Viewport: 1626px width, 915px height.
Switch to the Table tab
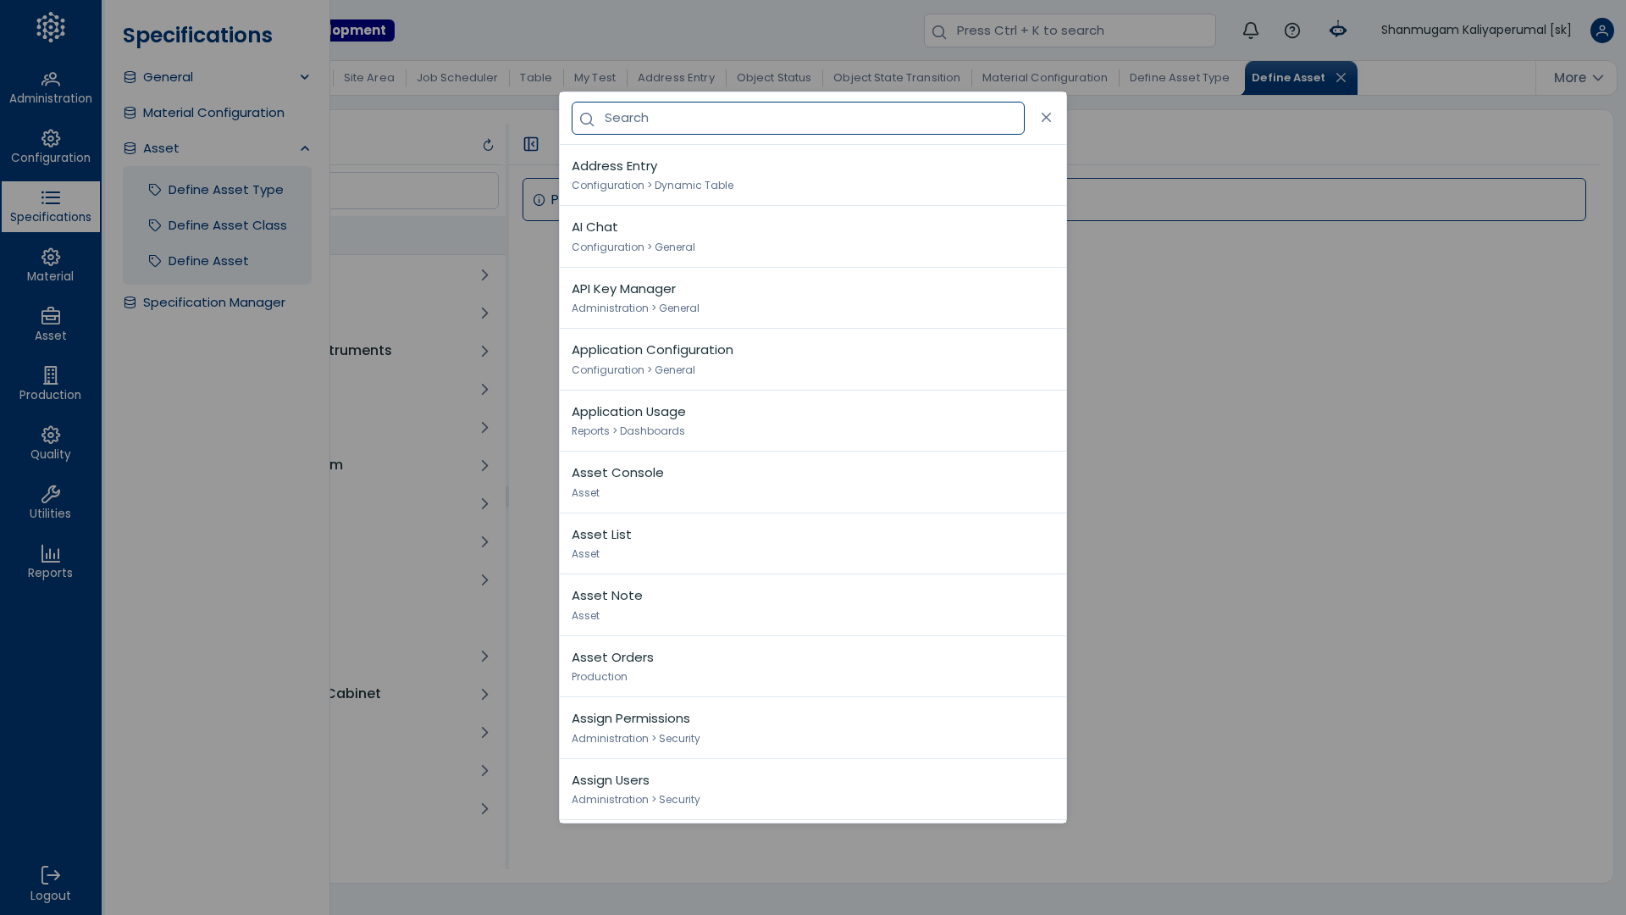pyautogui.click(x=536, y=78)
